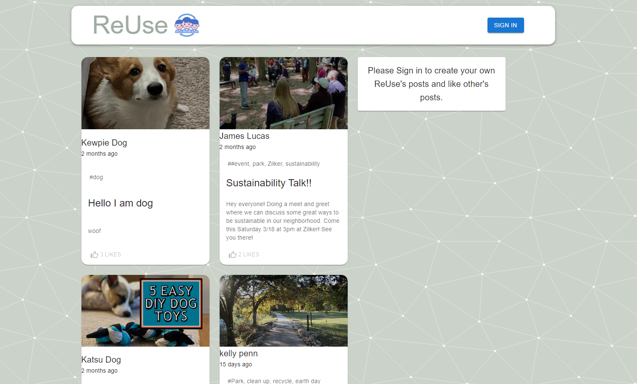Click the trail photo on kelly penn's post
Screen dimensions: 637x384
pos(283,311)
